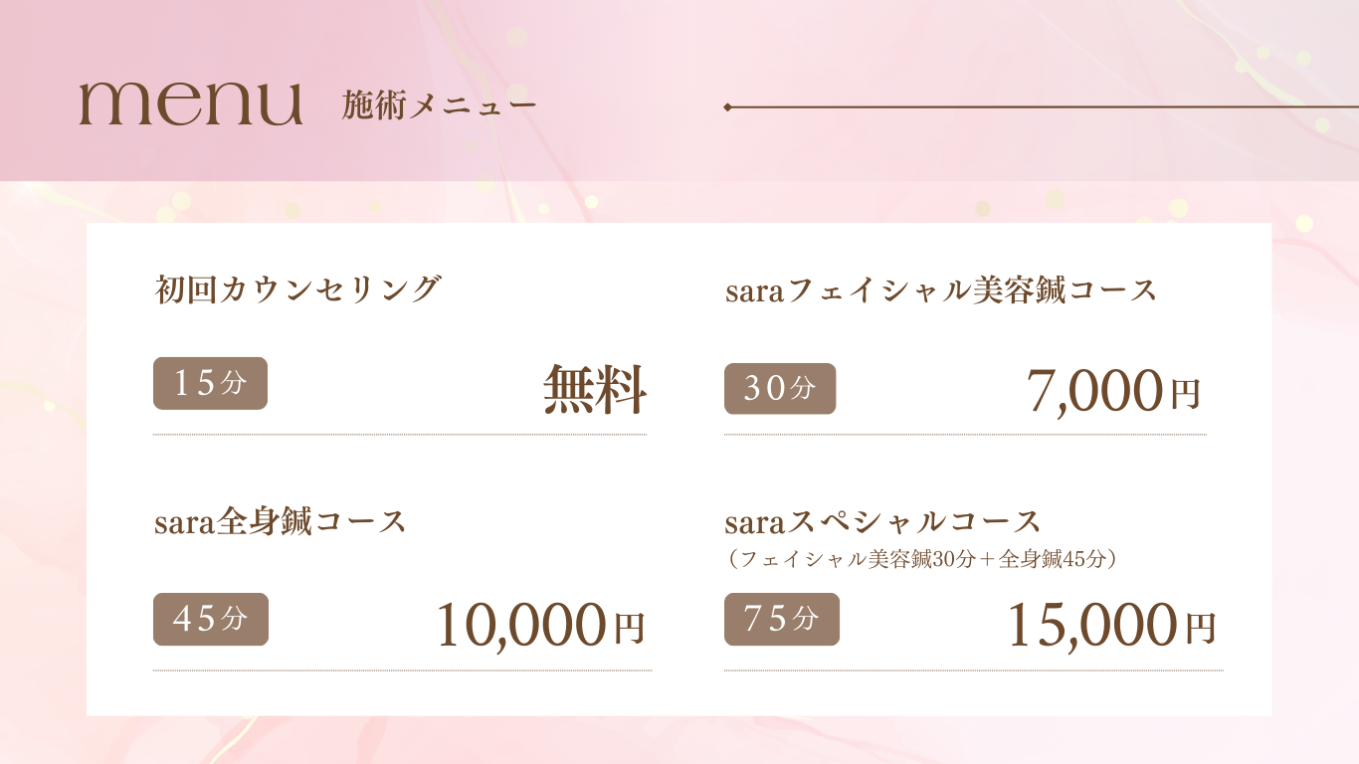Click the dotted divider below 7,000円

(x=965, y=435)
